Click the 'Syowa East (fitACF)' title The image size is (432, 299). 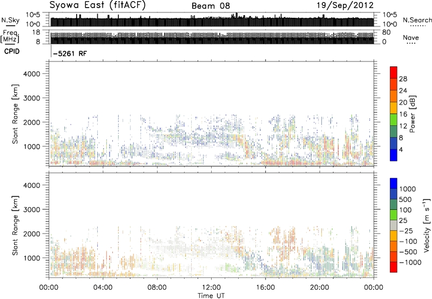pyautogui.click(x=98, y=5)
